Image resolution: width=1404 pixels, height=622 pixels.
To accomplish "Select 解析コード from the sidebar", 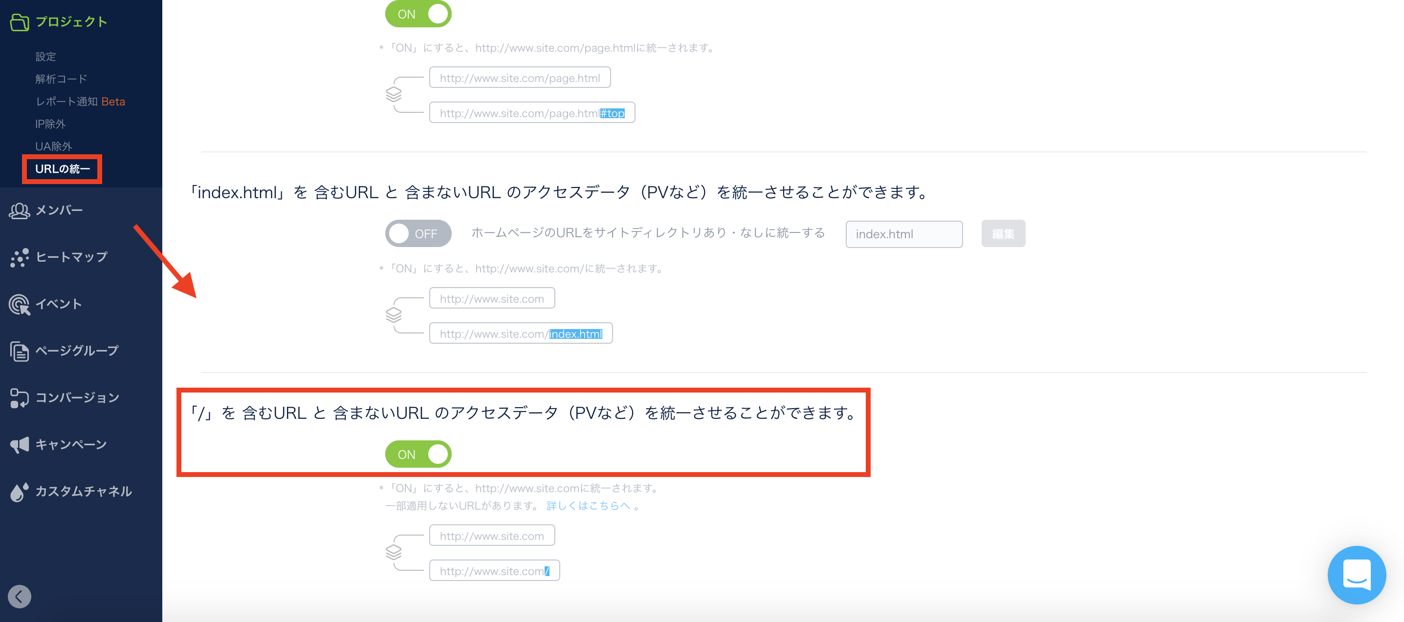I will [x=60, y=79].
